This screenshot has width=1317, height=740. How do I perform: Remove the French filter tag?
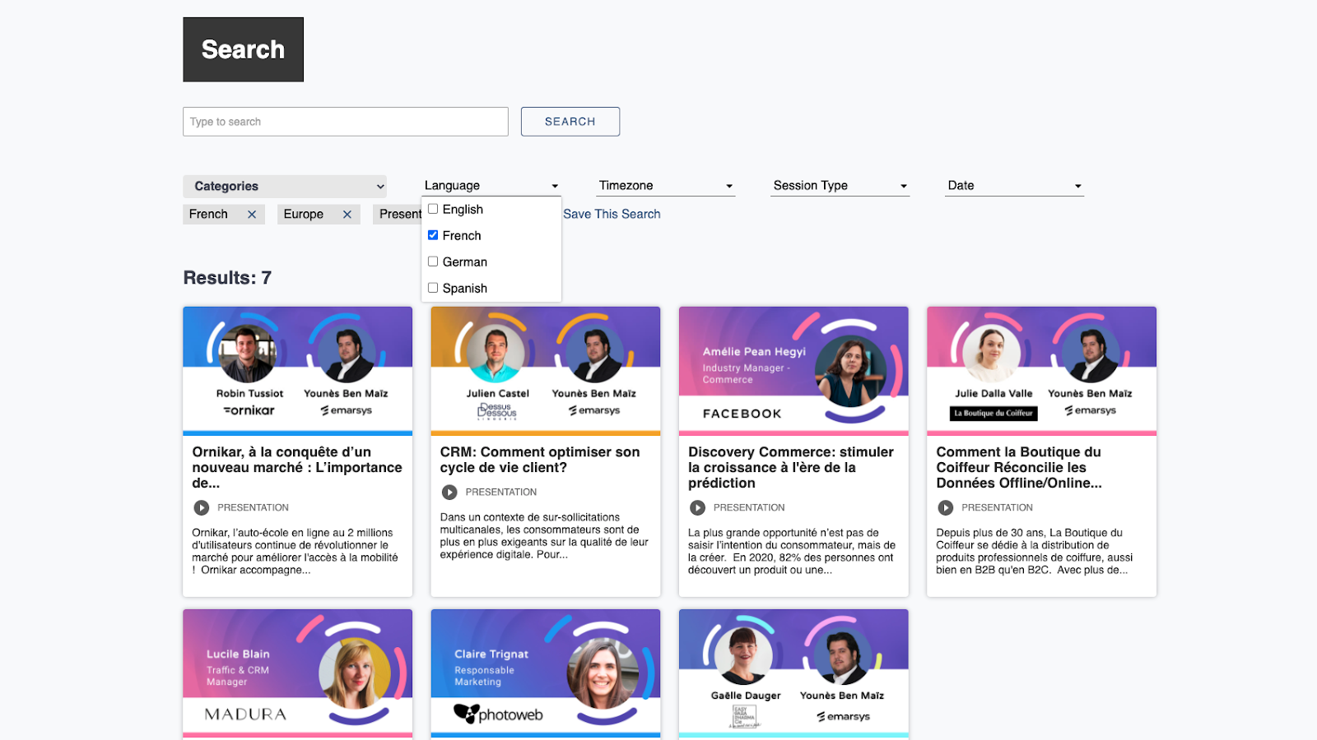[x=252, y=215]
